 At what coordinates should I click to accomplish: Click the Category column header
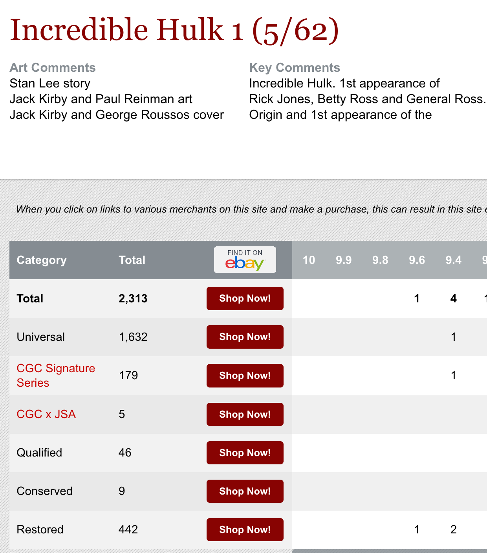42,260
